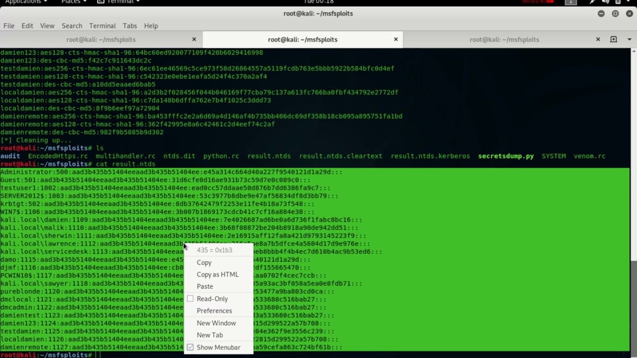Toggle the Read-Only checkbox
This screenshot has width=637, height=358.
click(x=190, y=299)
